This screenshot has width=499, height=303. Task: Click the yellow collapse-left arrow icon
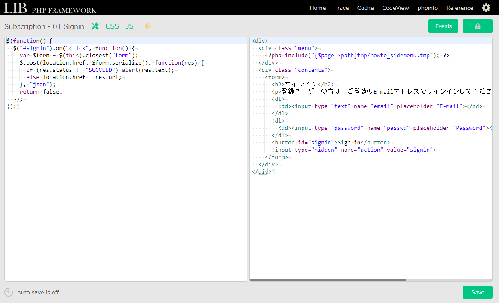pos(146,26)
